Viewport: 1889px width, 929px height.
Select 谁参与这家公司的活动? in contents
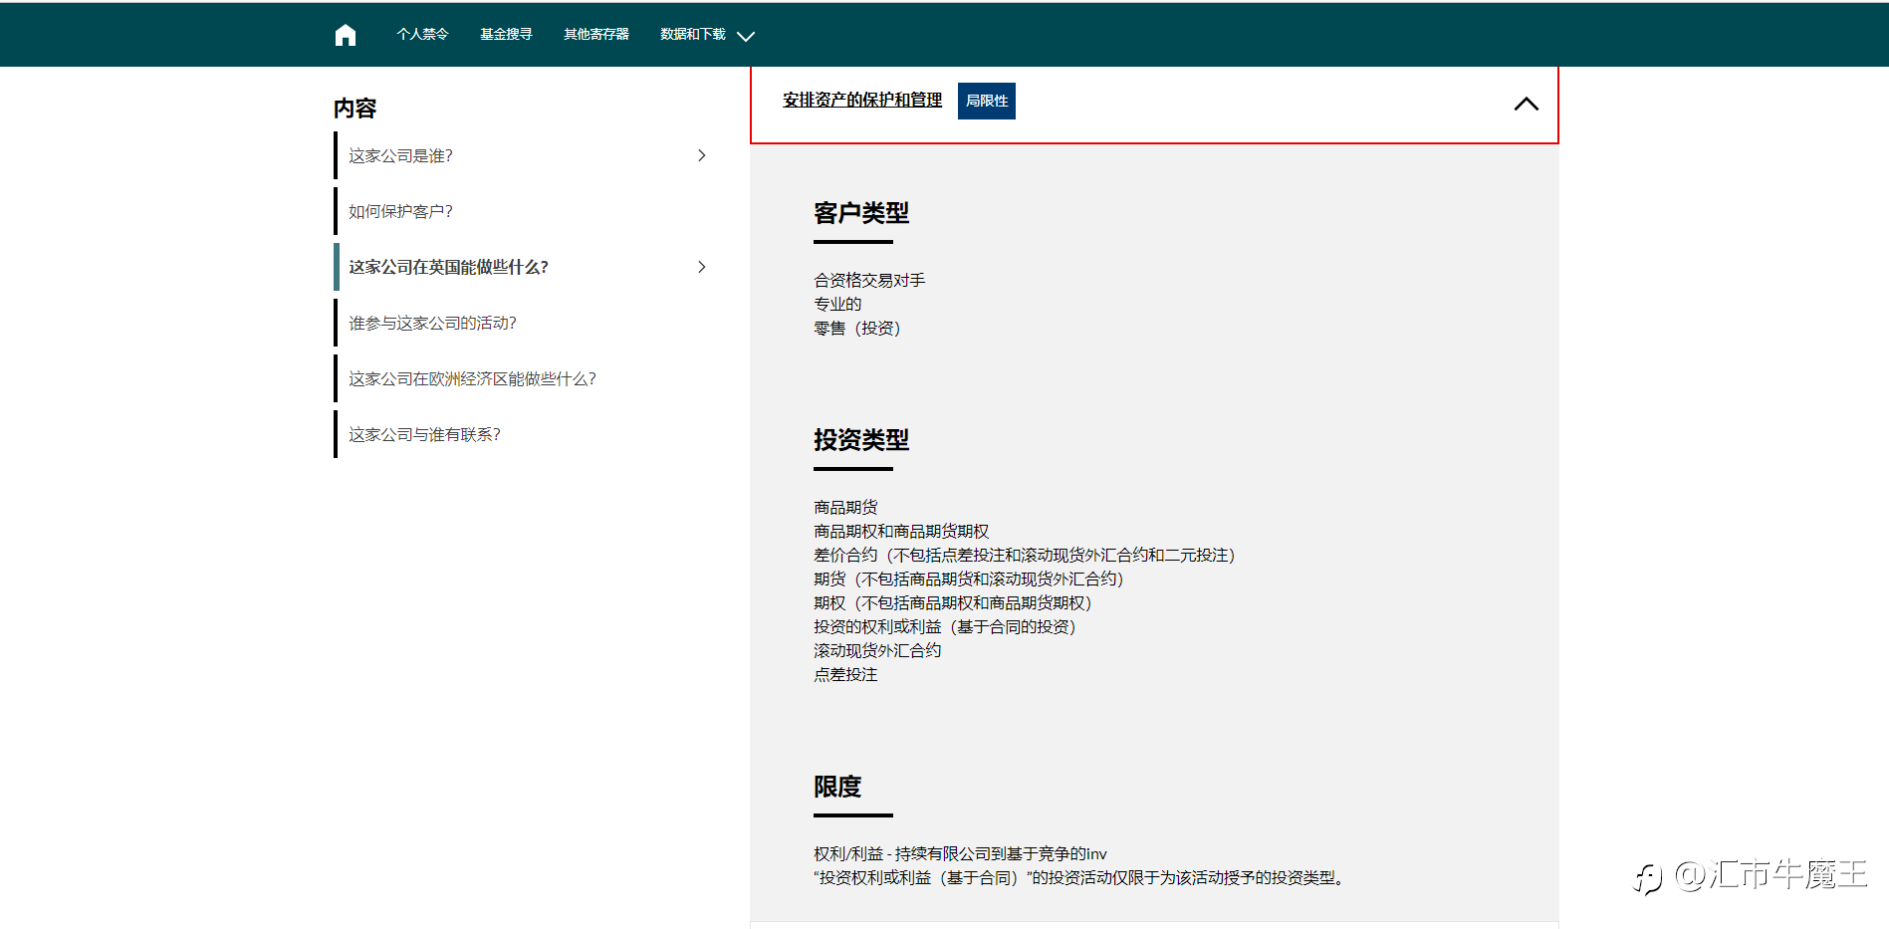point(432,323)
